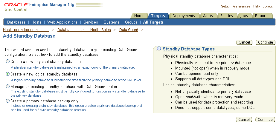Screen dimensions: 279x125
Task: Switch to the Deployments tab
Action: tap(183, 16)
